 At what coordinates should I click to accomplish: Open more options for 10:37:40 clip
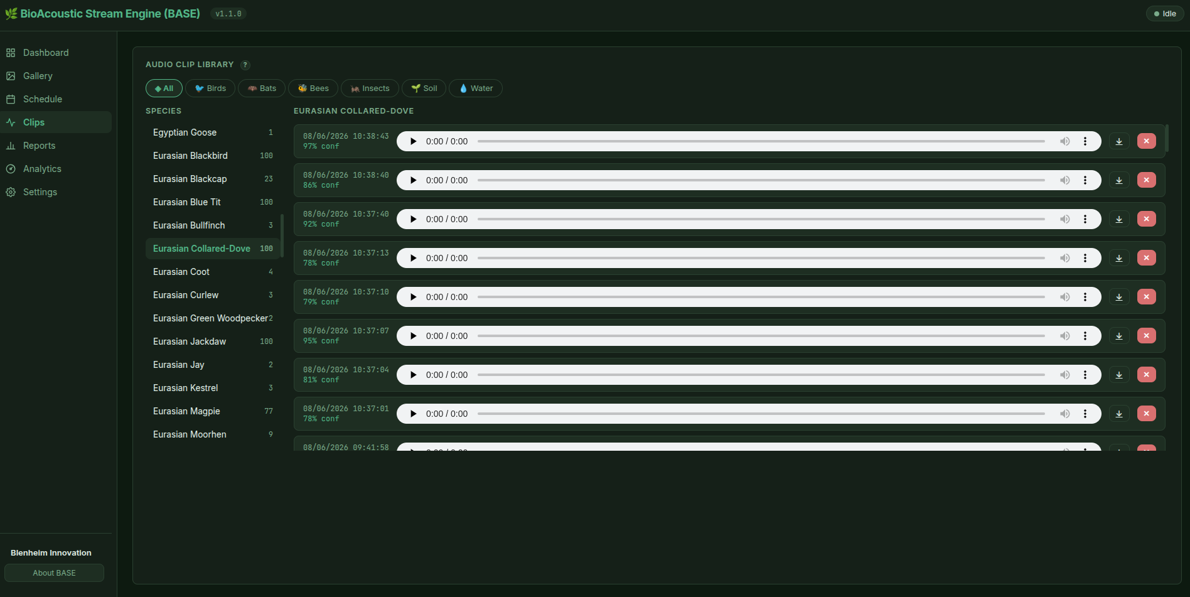click(1085, 219)
